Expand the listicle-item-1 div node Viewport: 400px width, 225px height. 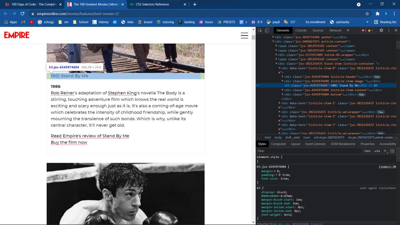279,103
